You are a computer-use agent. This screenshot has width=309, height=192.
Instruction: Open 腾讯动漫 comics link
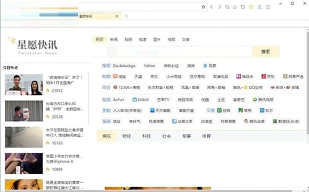coord(254,121)
